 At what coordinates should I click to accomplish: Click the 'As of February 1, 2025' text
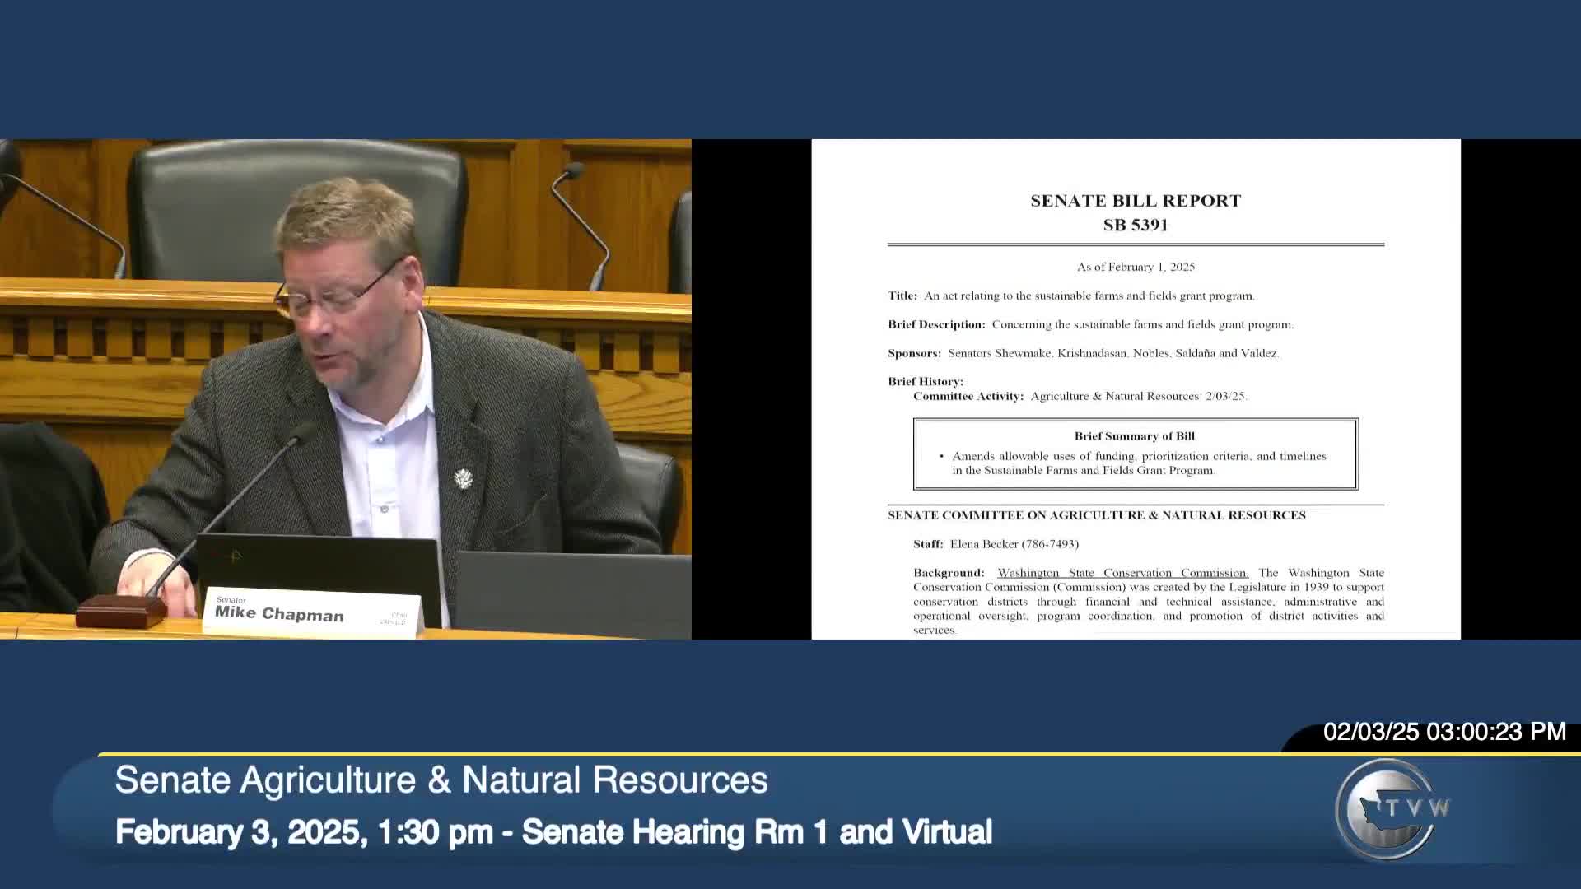(x=1136, y=267)
